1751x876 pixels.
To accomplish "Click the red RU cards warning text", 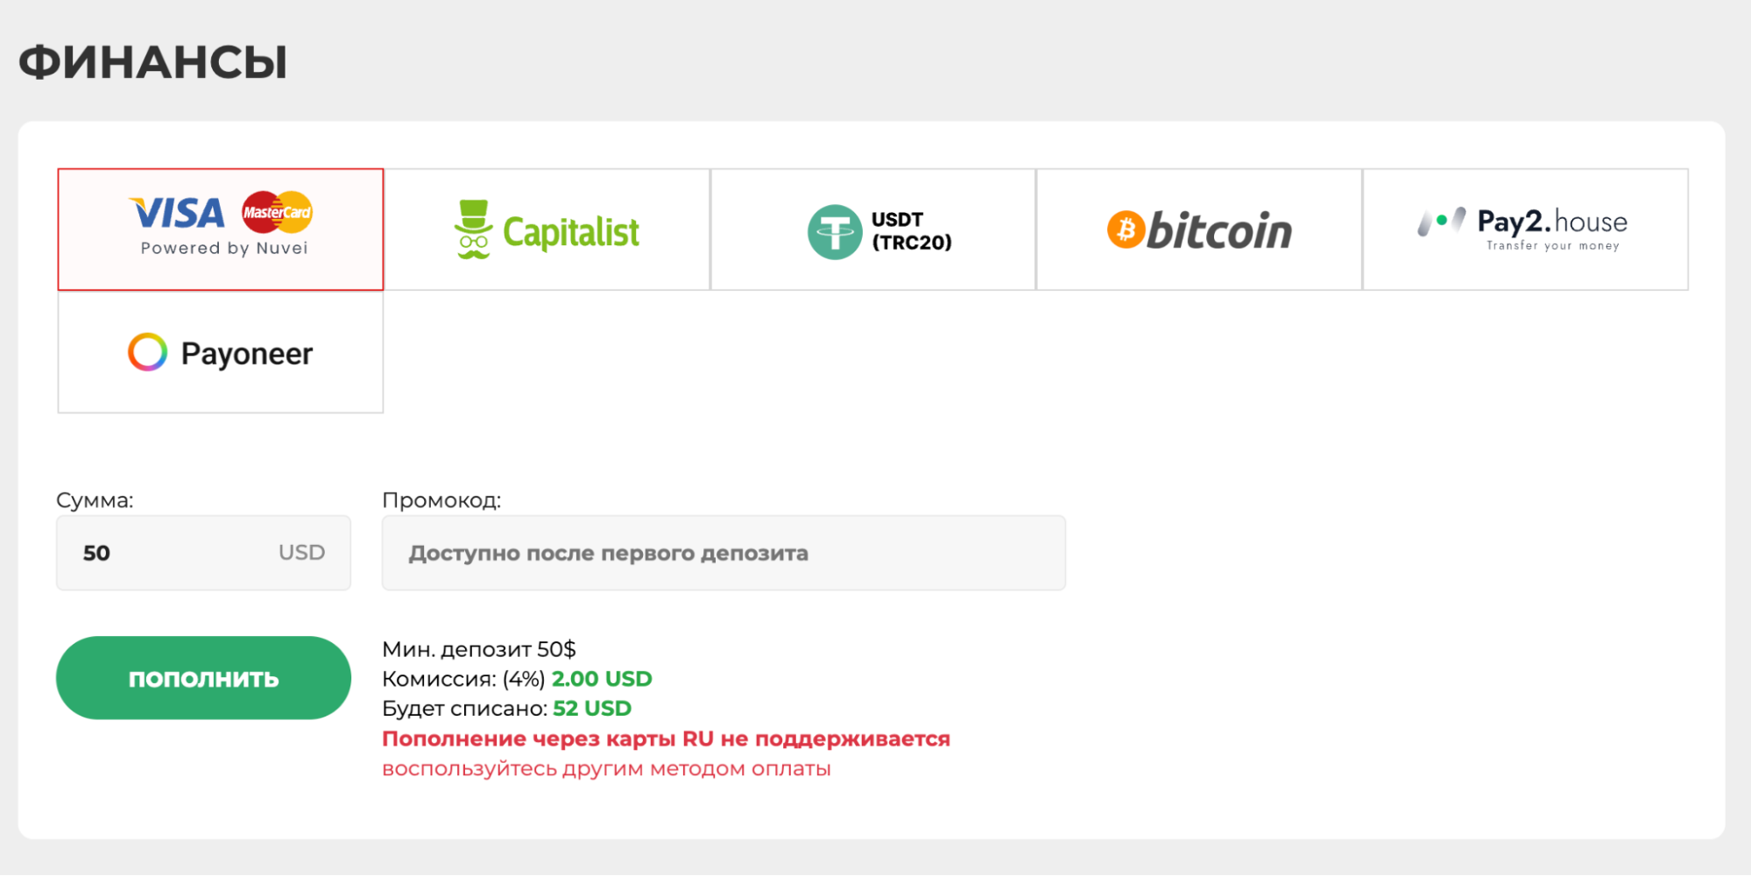I will pos(666,738).
